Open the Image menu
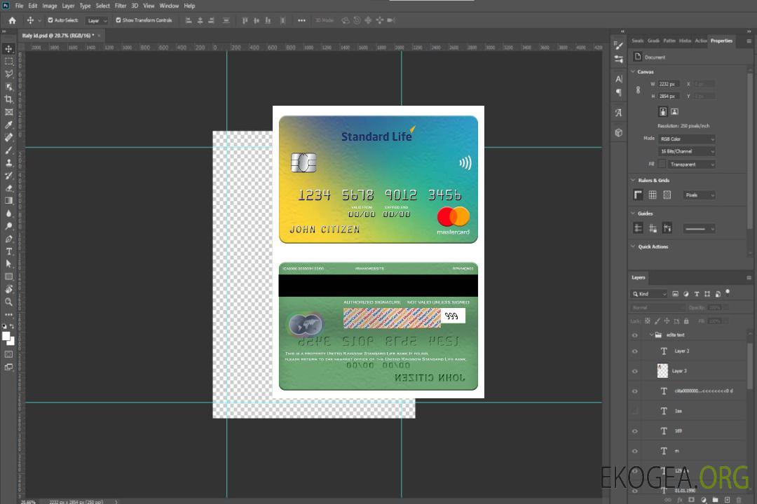This screenshot has width=757, height=504. [x=50, y=6]
